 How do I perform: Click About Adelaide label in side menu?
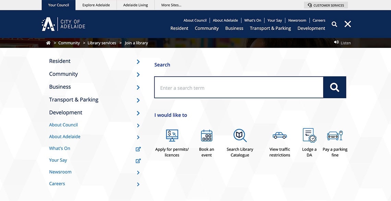click(x=64, y=137)
